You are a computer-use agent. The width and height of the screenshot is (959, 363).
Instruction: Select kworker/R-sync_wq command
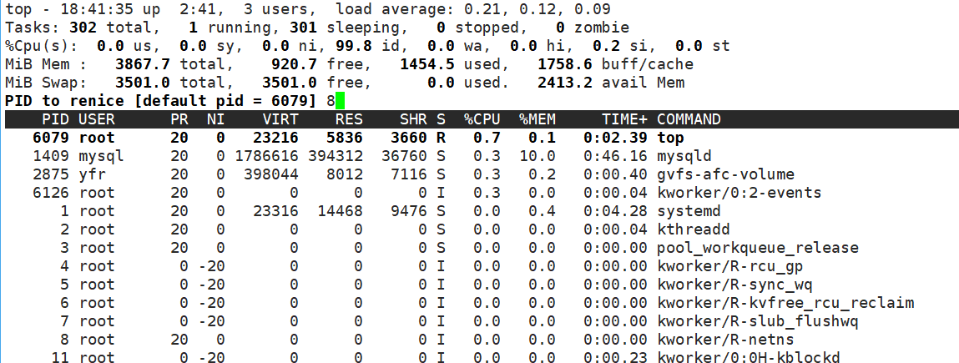tap(734, 285)
